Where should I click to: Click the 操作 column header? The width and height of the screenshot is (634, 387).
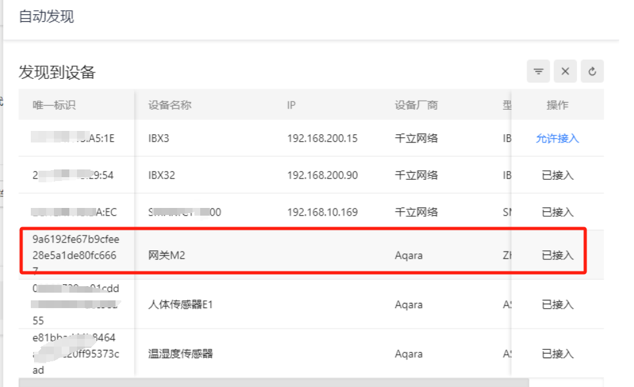tap(557, 105)
